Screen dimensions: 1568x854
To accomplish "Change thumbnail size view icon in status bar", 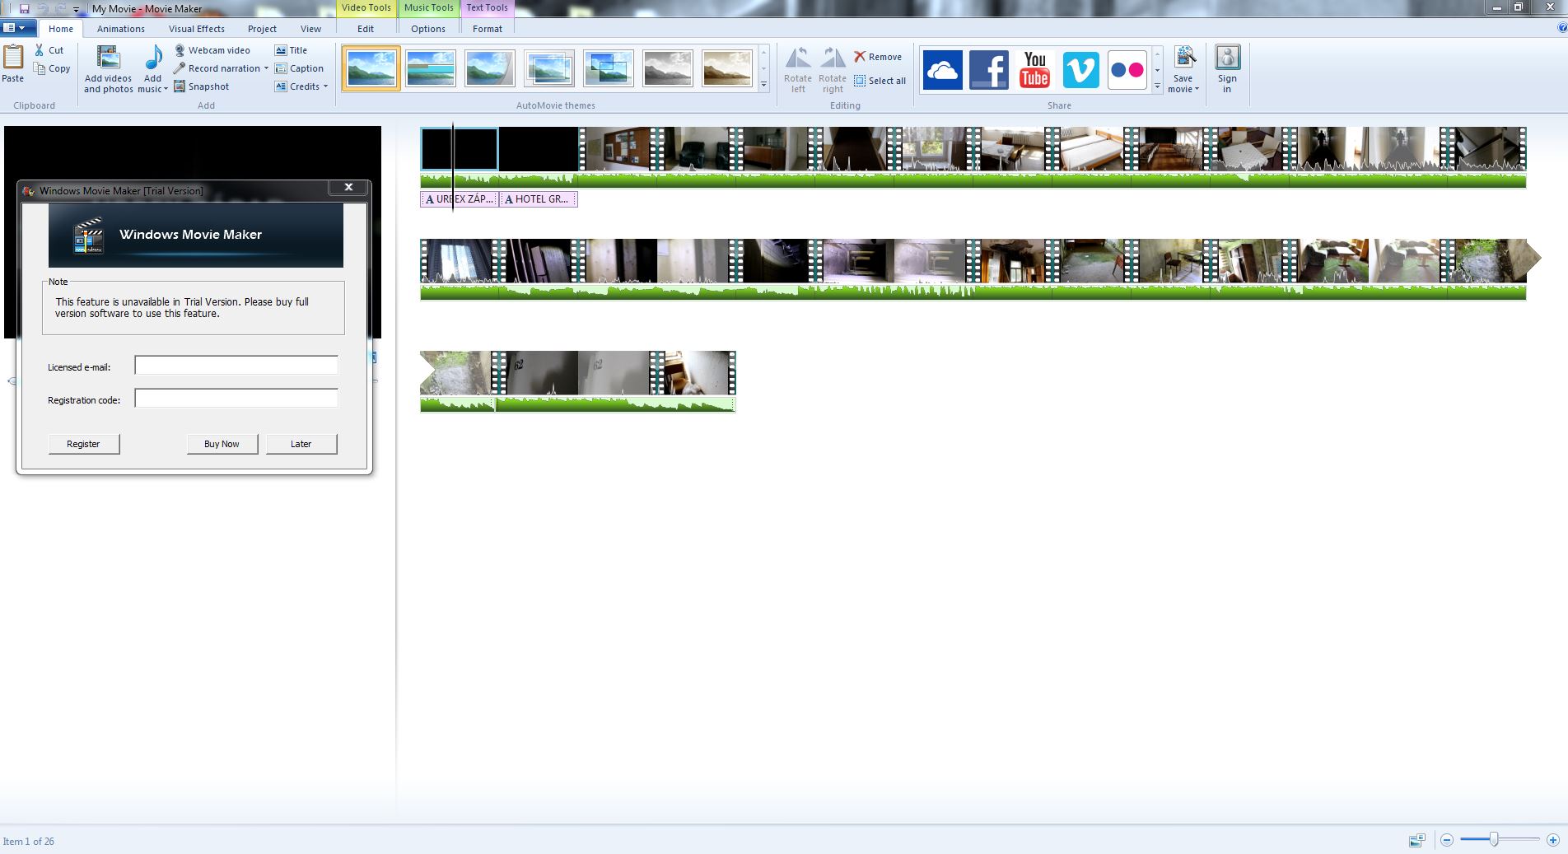I will (1416, 841).
